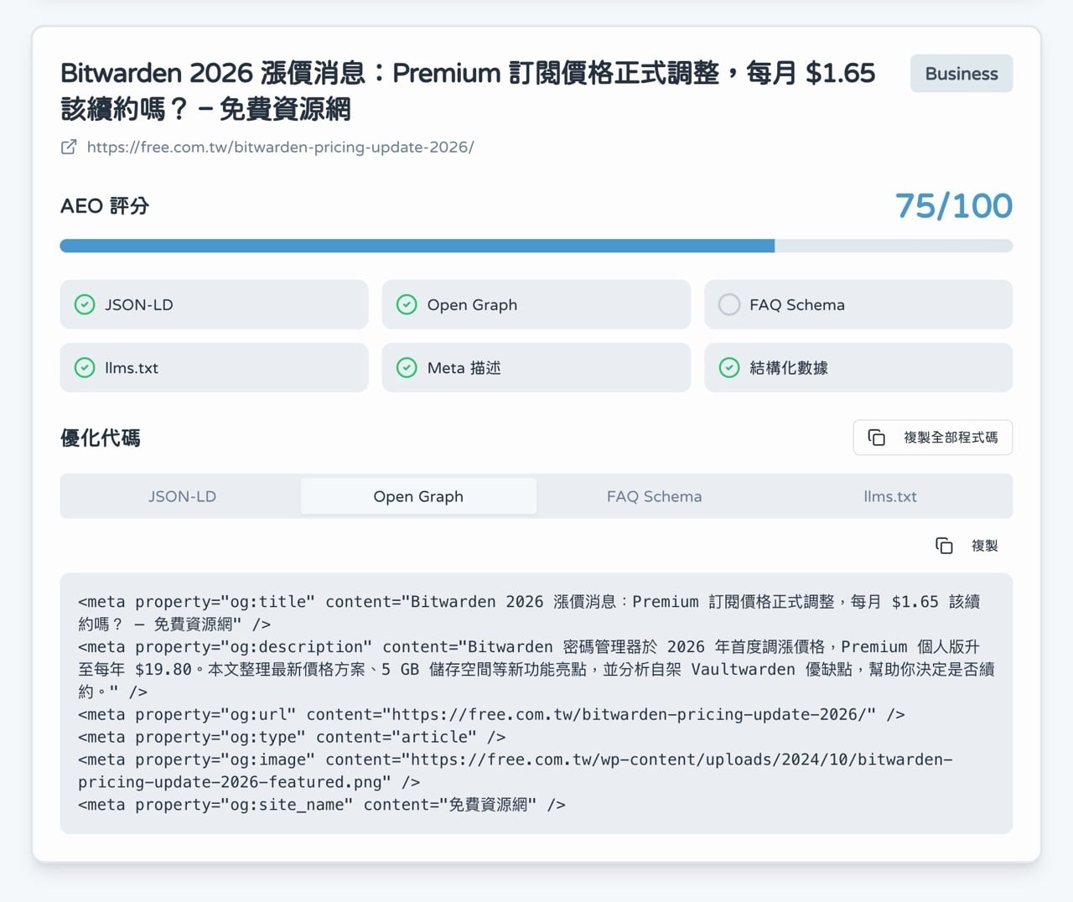Viewport: 1073px width, 902px height.
Task: Click the Bitwarden article title heading
Action: (467, 91)
